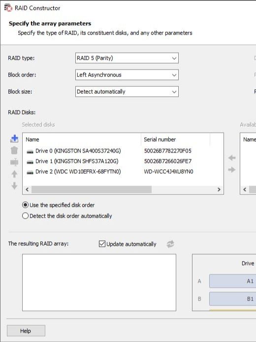Click the Selected disks horizontal scrollbar thumb
Image resolution: width=256 pixels, height=342 pixels.
[x=92, y=190]
